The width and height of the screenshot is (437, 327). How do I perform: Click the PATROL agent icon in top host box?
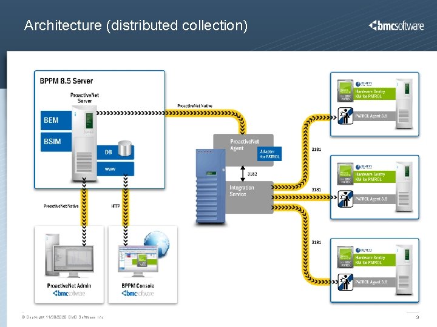pyautogui.click(x=345, y=116)
